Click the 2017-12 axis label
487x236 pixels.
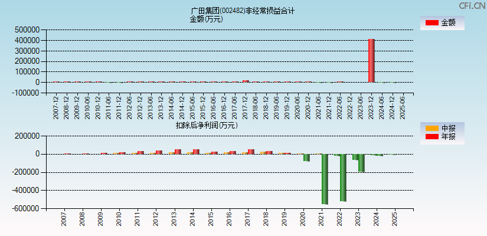[246, 107]
